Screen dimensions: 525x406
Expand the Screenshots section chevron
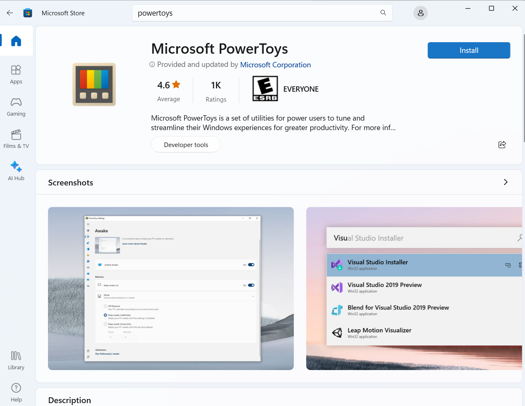[x=505, y=182]
